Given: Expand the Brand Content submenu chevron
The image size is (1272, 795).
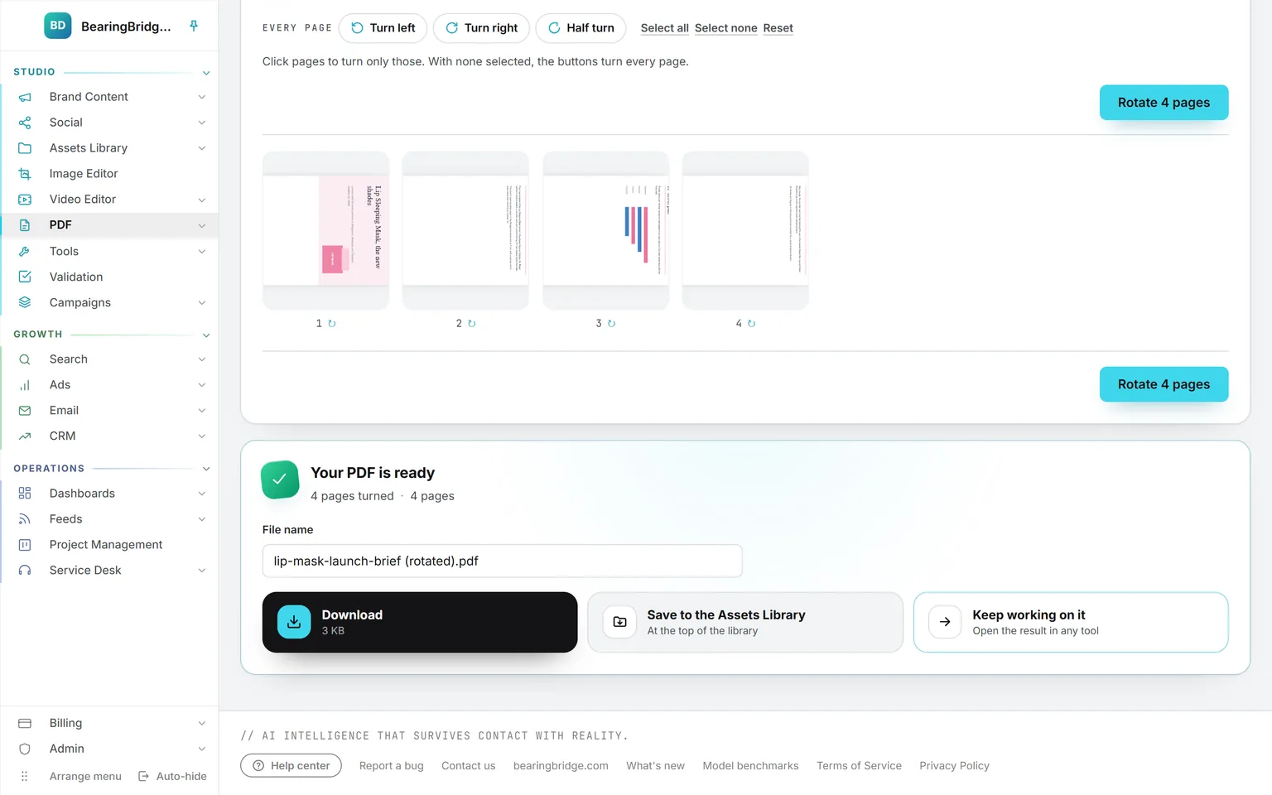Looking at the screenshot, I should pos(202,97).
